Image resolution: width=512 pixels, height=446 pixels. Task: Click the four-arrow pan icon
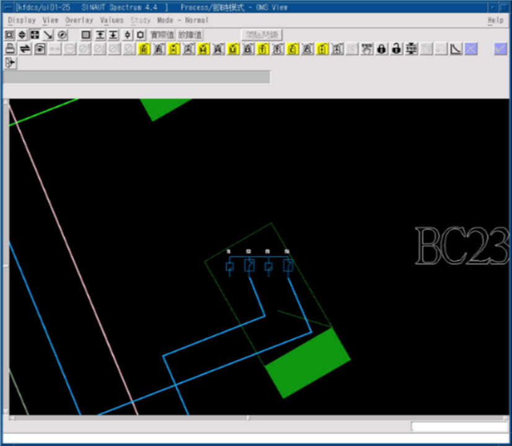[x=35, y=35]
